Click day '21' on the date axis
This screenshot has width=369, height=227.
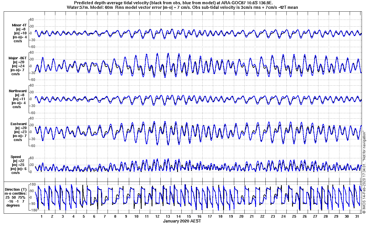[252, 216]
